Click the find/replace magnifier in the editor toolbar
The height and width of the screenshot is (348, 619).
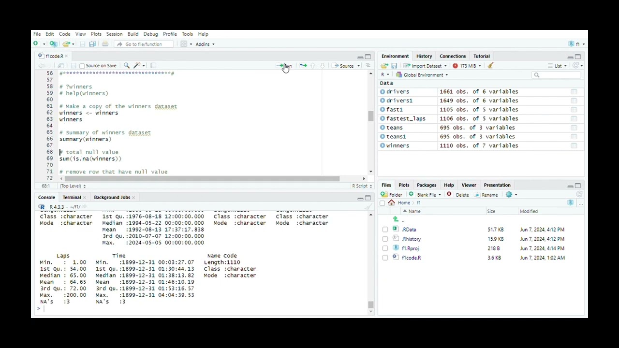coord(127,66)
